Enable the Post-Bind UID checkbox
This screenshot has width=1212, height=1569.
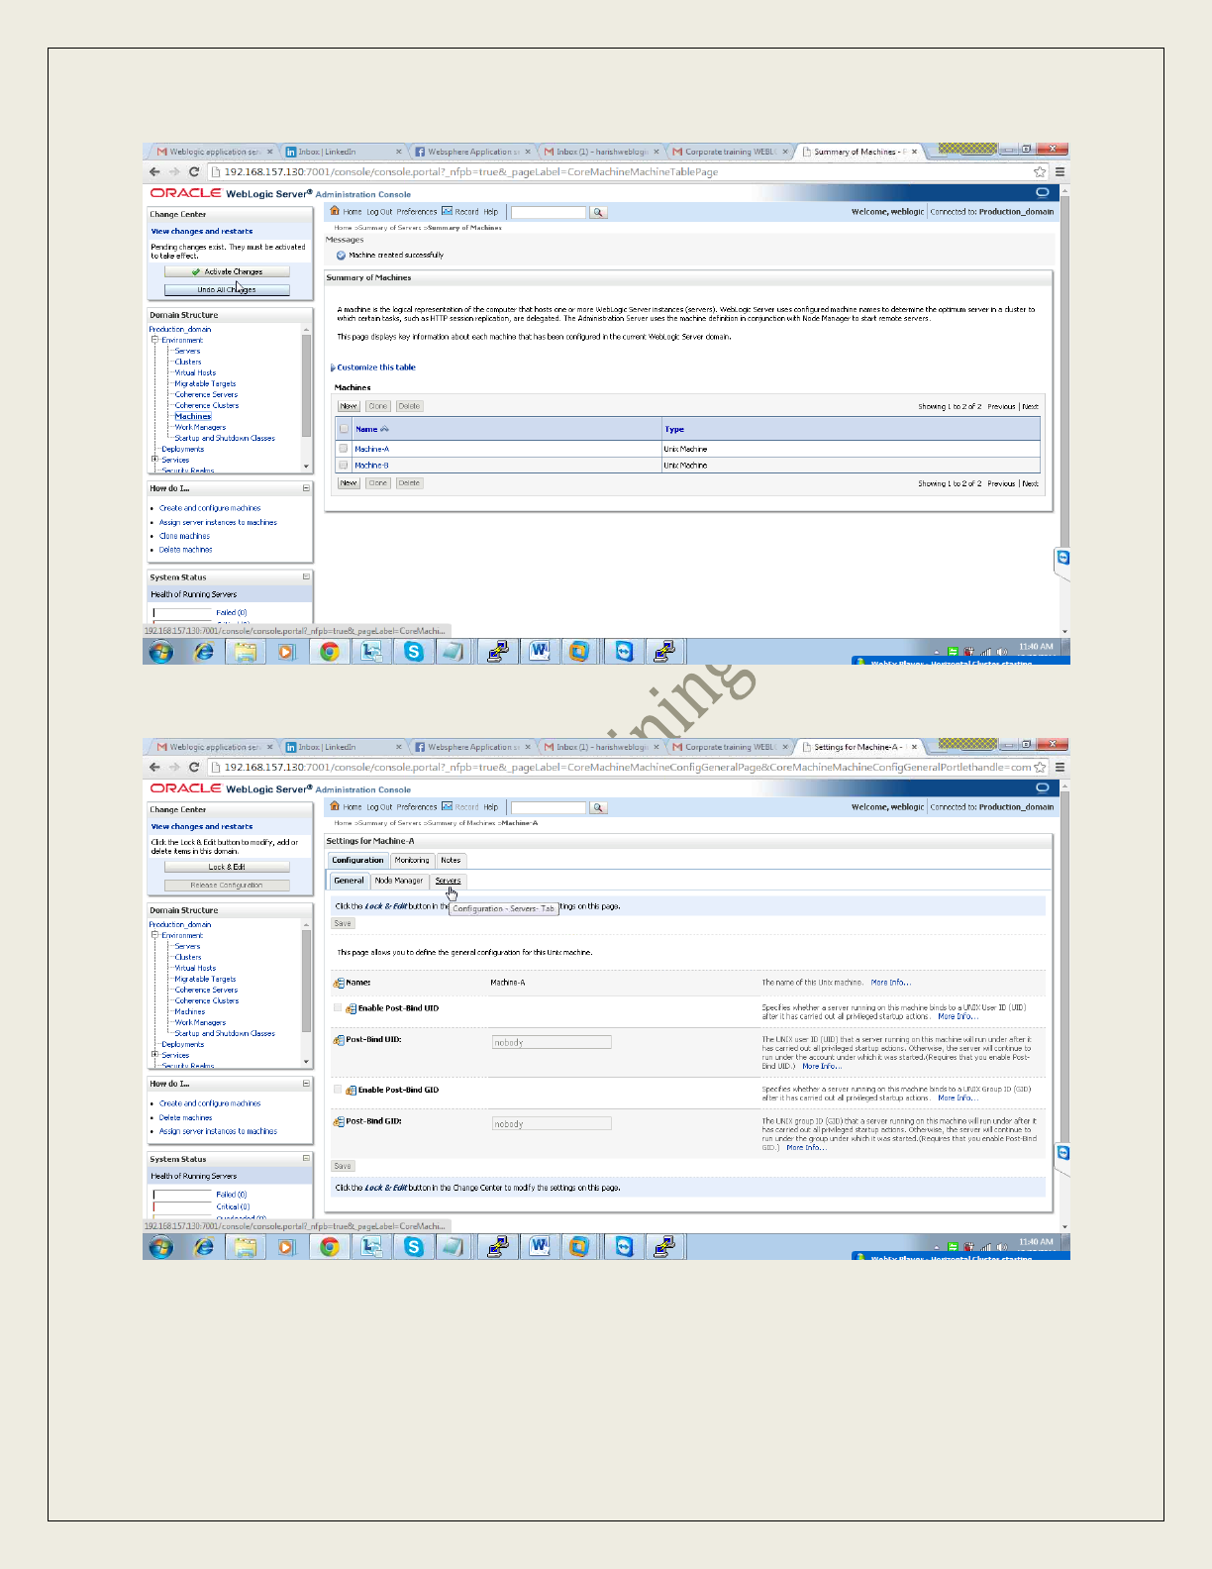pos(338,1007)
